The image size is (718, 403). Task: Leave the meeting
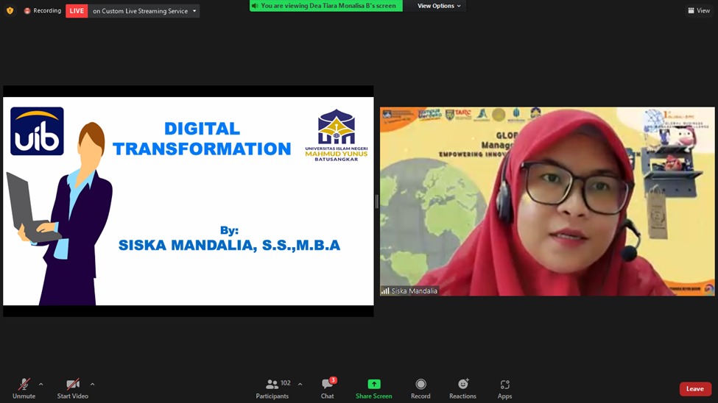tap(695, 389)
